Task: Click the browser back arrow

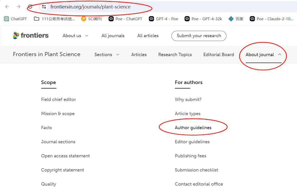Action: [x=7, y=7]
